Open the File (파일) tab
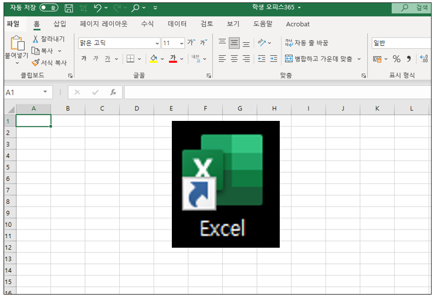434x297 pixels. click(x=13, y=24)
